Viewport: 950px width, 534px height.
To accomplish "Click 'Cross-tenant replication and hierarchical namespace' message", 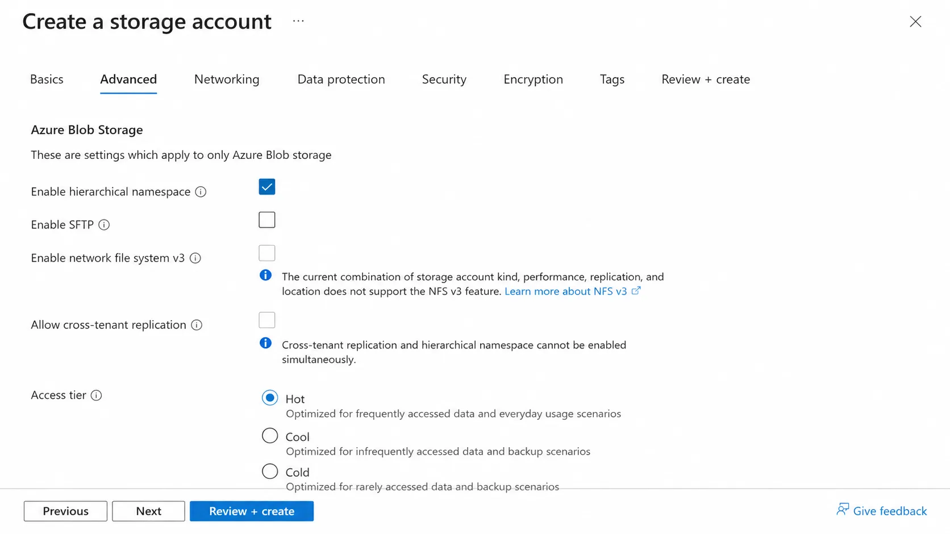I will [454, 352].
